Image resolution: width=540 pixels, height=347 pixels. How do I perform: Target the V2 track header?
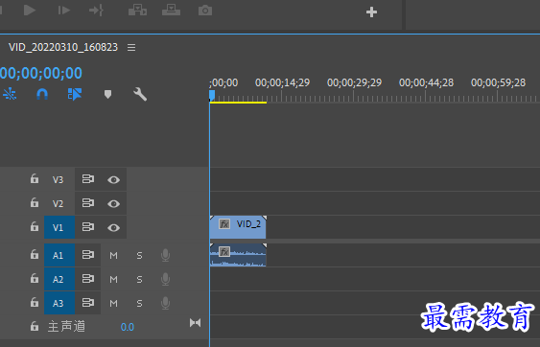(x=58, y=203)
